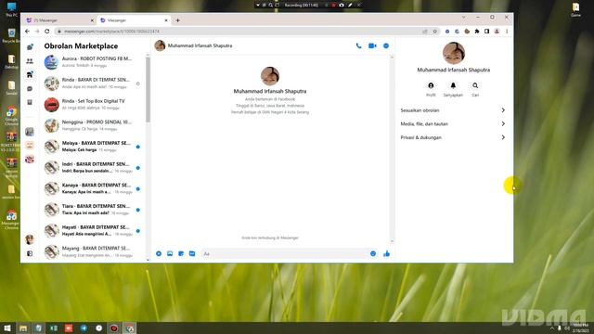Image resolution: width=594 pixels, height=334 pixels.
Task: Open Google Chrome desktop shortcut
Action: 11,116
